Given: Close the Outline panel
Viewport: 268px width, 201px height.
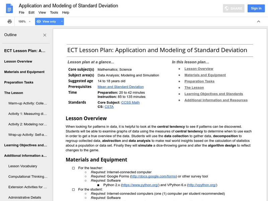Looking at the screenshot, I should point(45,35).
